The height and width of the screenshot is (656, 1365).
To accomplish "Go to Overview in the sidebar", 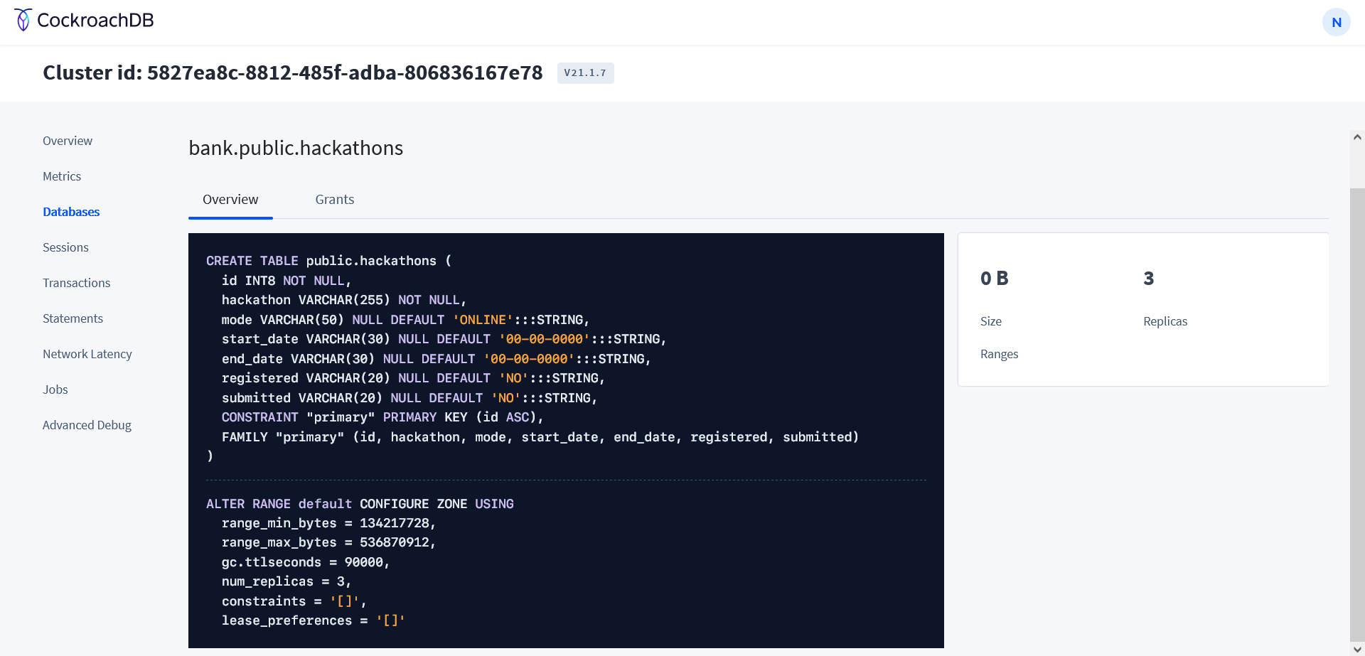I will [x=68, y=141].
